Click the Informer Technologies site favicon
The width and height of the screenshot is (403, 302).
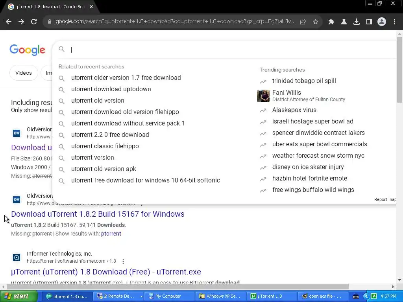(17, 257)
